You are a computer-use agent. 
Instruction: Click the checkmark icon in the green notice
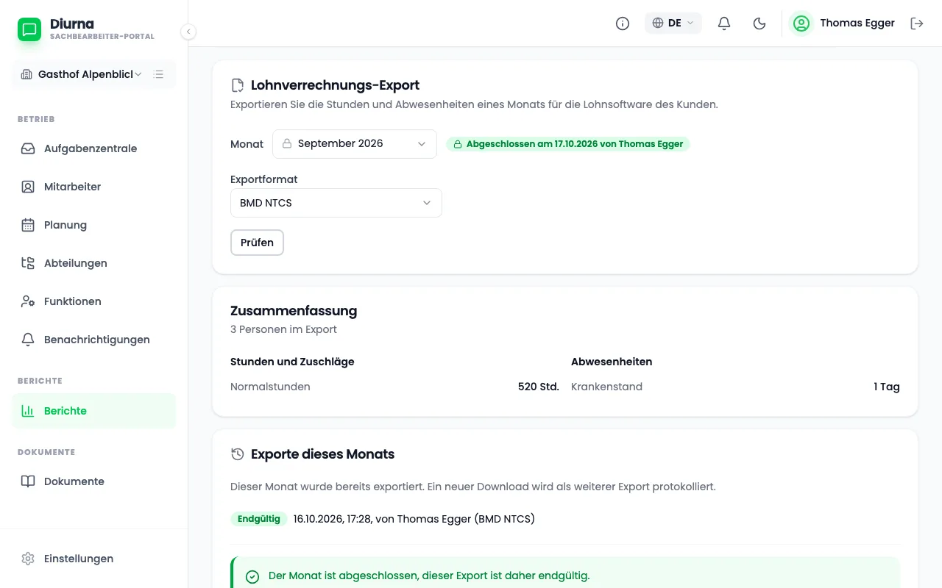[x=252, y=577]
